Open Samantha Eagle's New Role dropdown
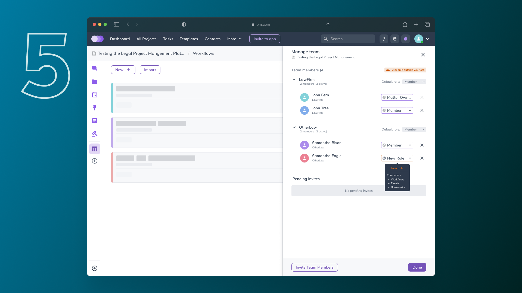The image size is (522, 293). pos(410,158)
